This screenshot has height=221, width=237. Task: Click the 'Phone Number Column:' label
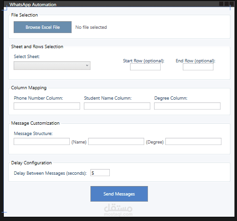pos(38,98)
